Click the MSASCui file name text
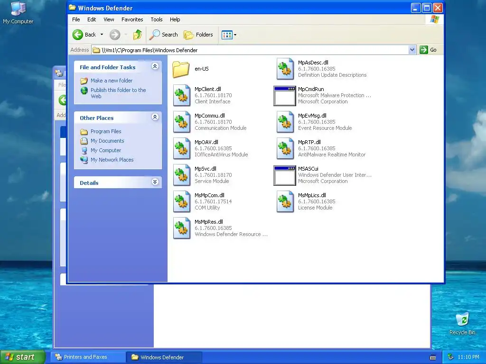This screenshot has width=486, height=364. [308, 169]
